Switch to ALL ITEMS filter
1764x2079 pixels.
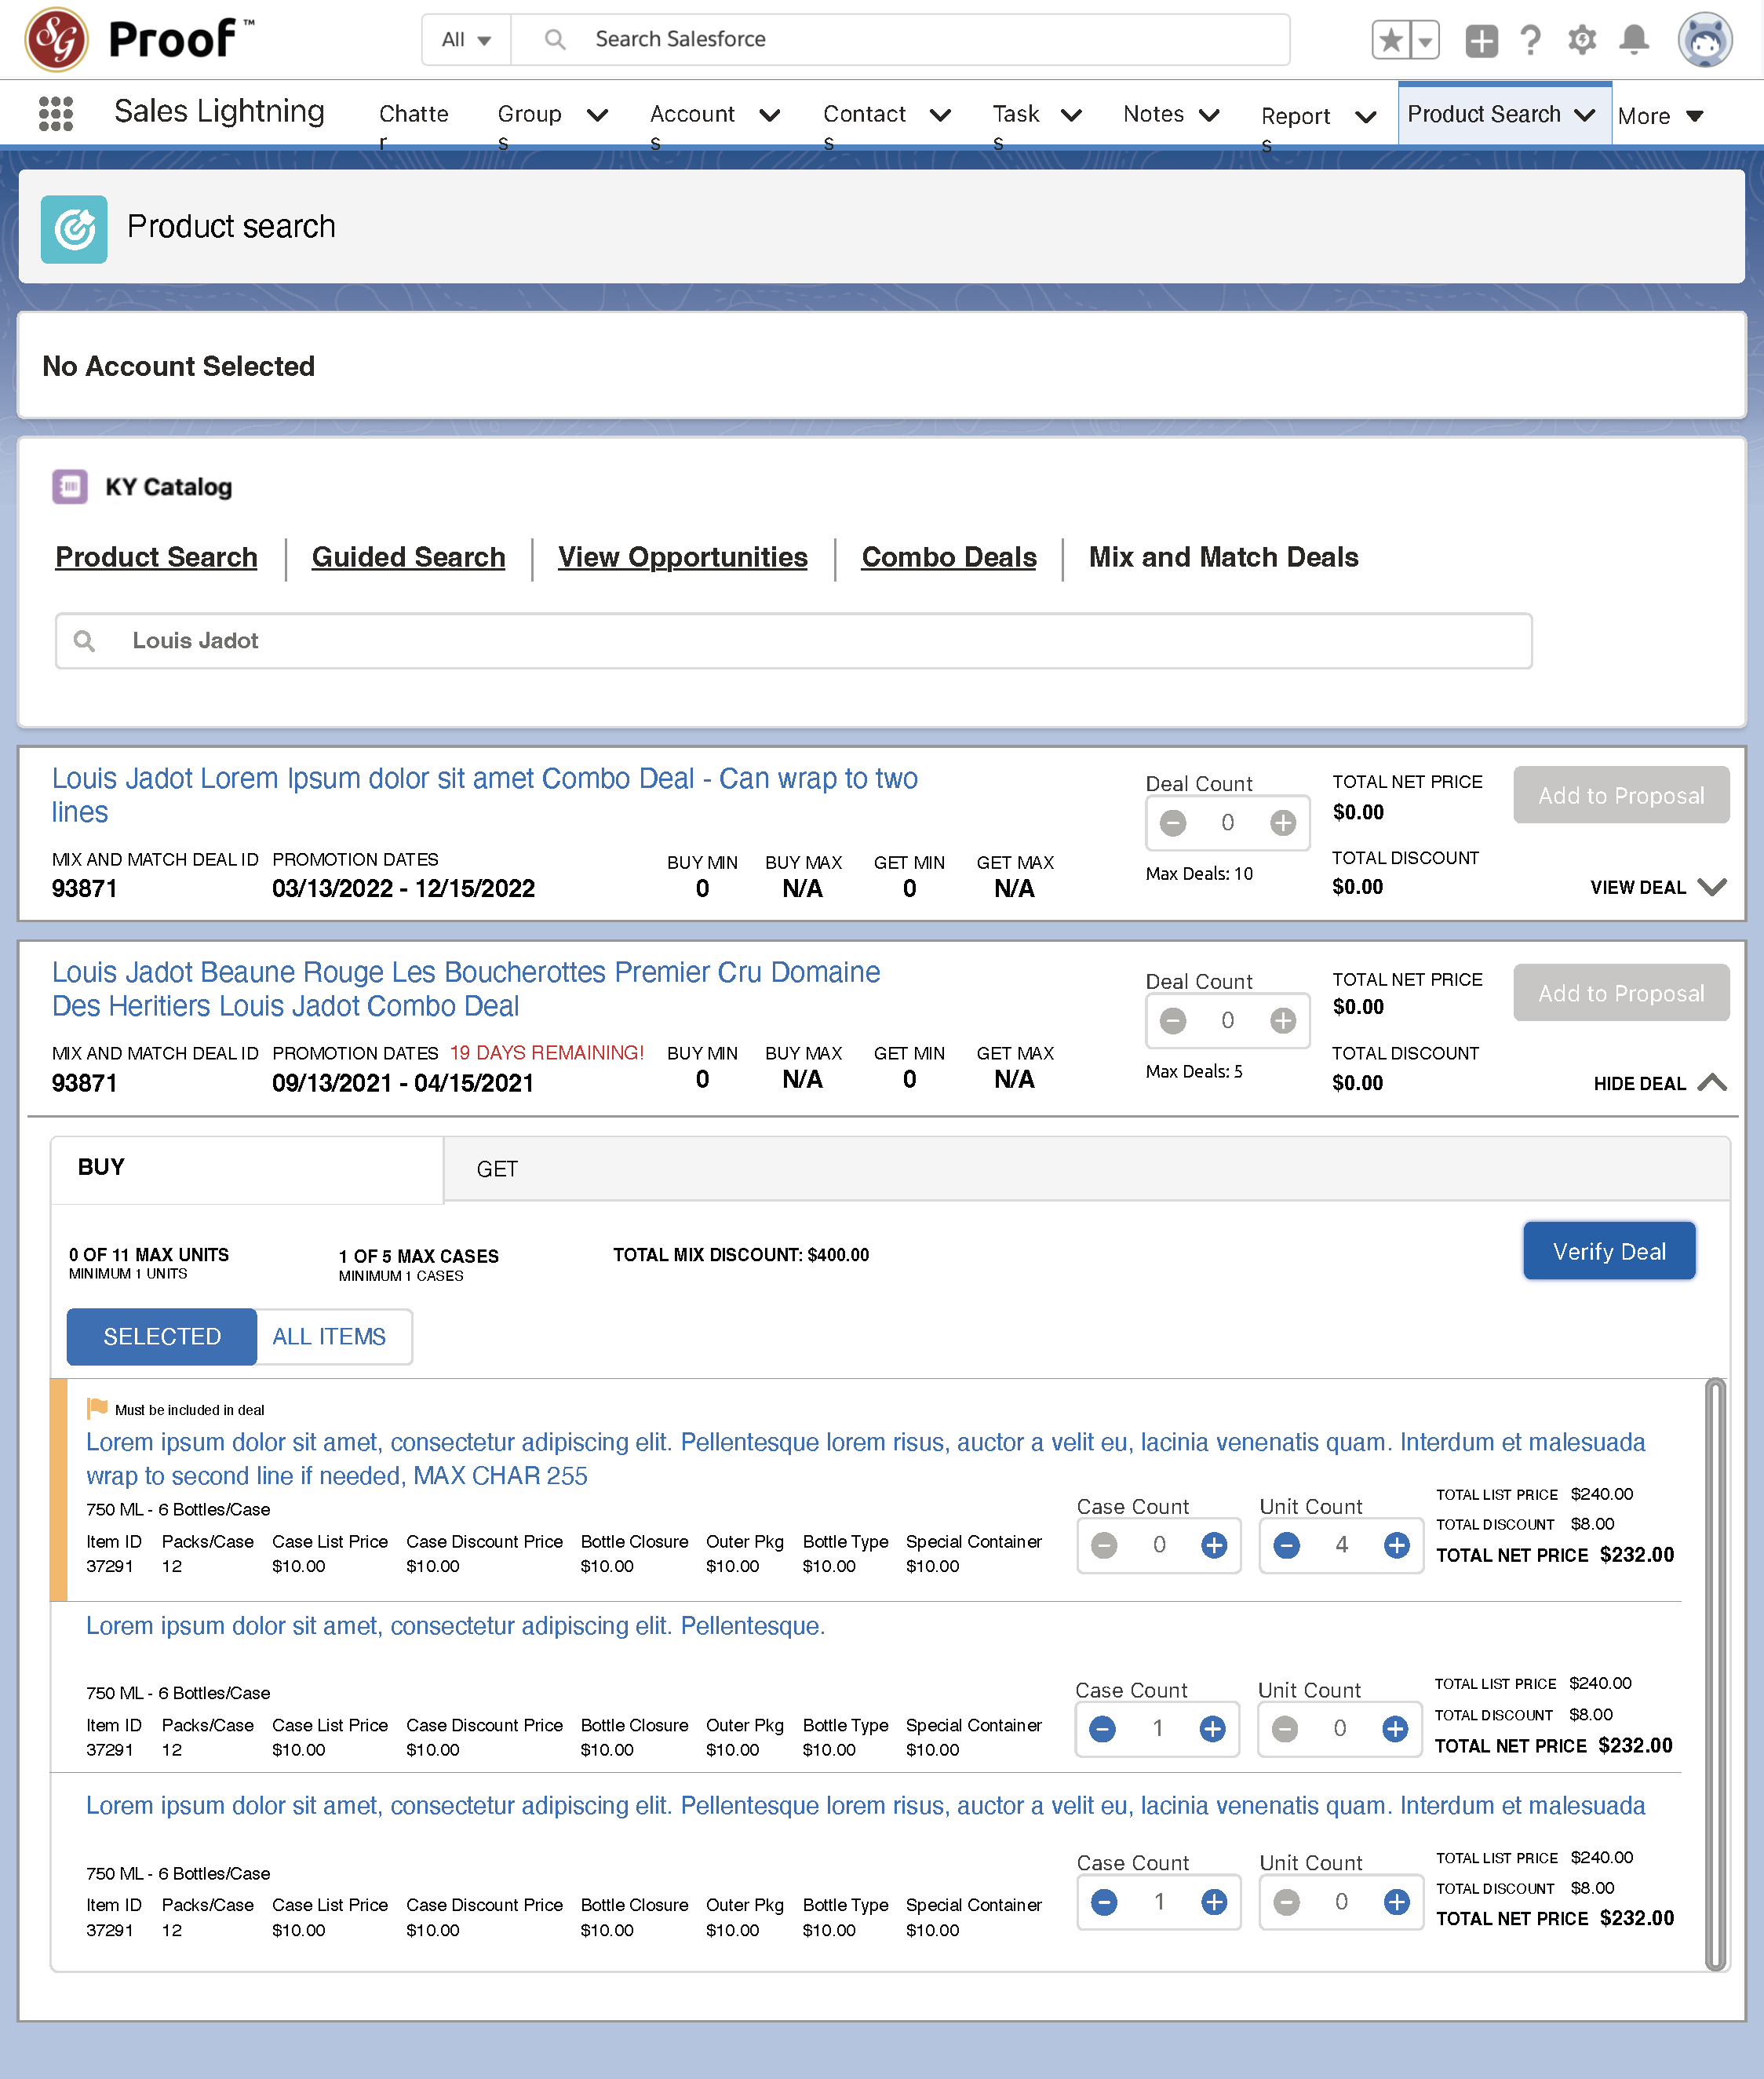pos(329,1336)
